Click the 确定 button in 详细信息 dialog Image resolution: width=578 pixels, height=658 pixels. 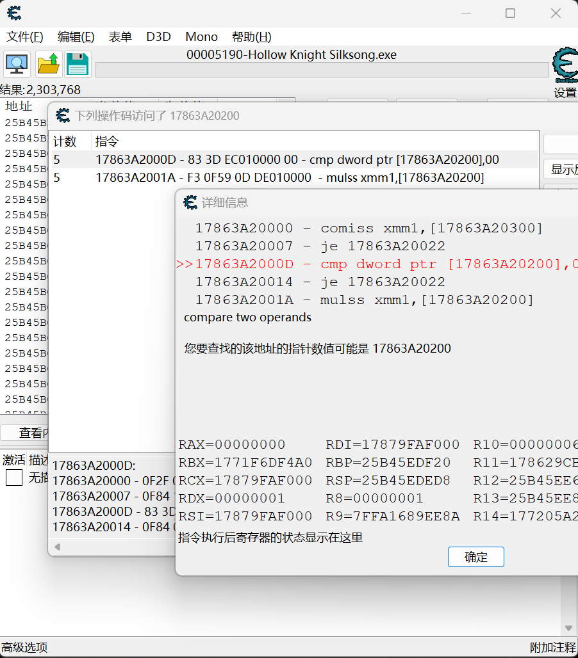[x=476, y=557]
